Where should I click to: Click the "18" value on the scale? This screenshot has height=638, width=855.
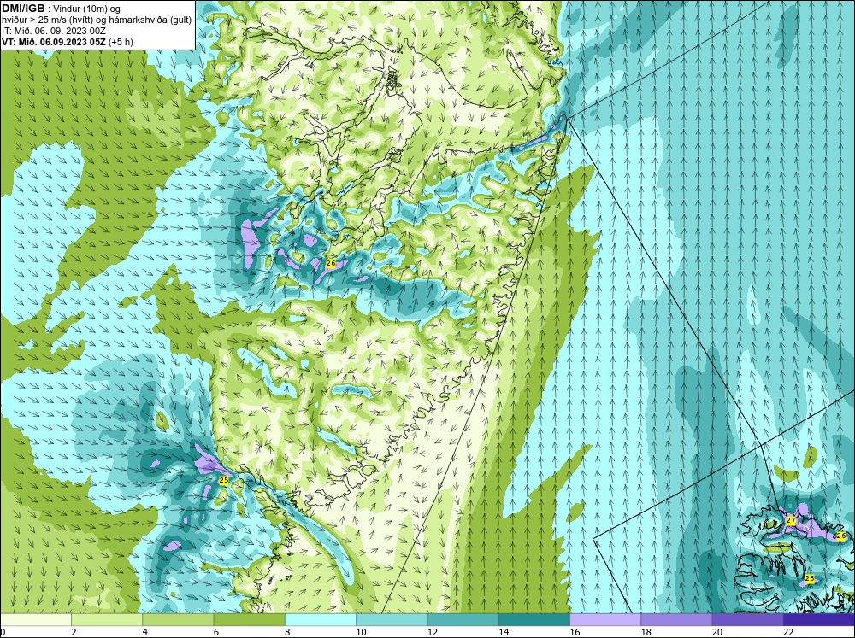tap(646, 632)
